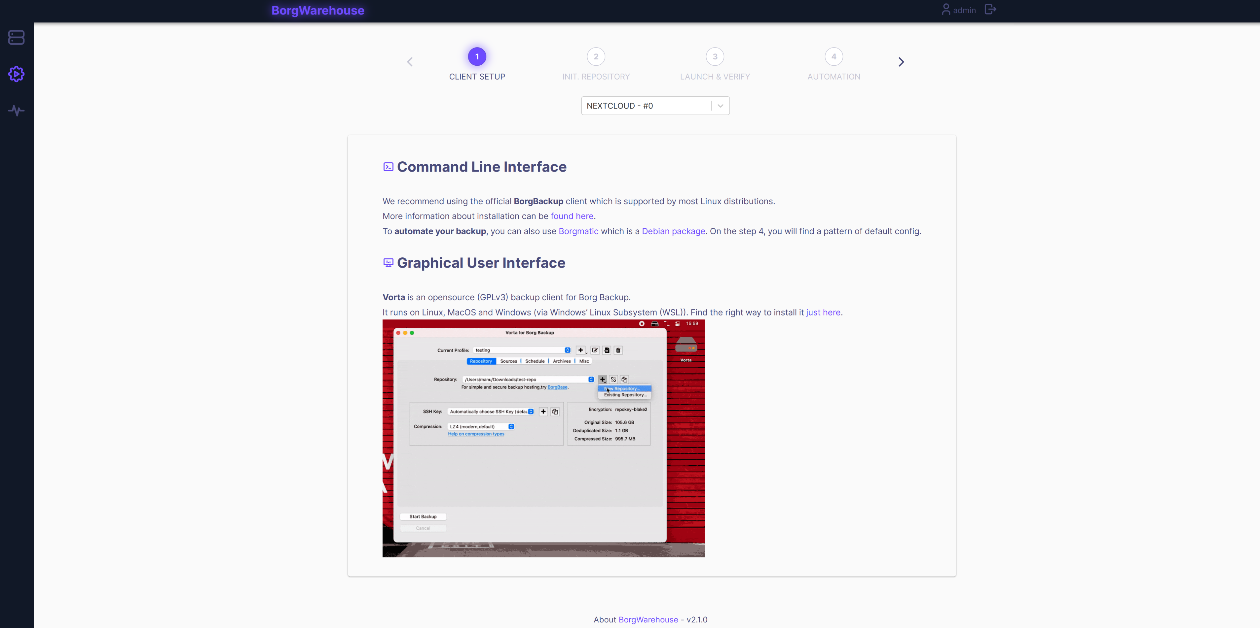
Task: Click the Graphical User Interface monitor icon
Action: point(388,263)
